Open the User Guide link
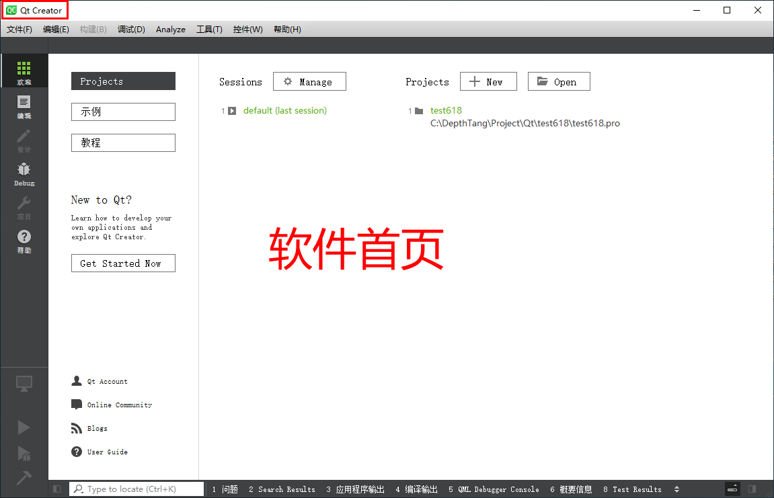 click(x=100, y=452)
